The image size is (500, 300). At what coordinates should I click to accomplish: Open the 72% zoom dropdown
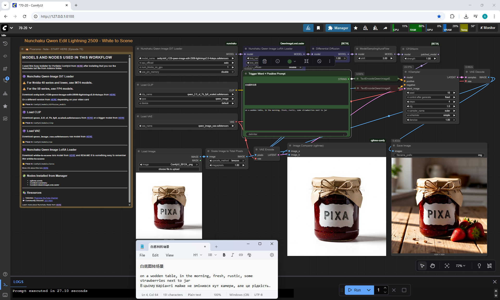(460, 266)
